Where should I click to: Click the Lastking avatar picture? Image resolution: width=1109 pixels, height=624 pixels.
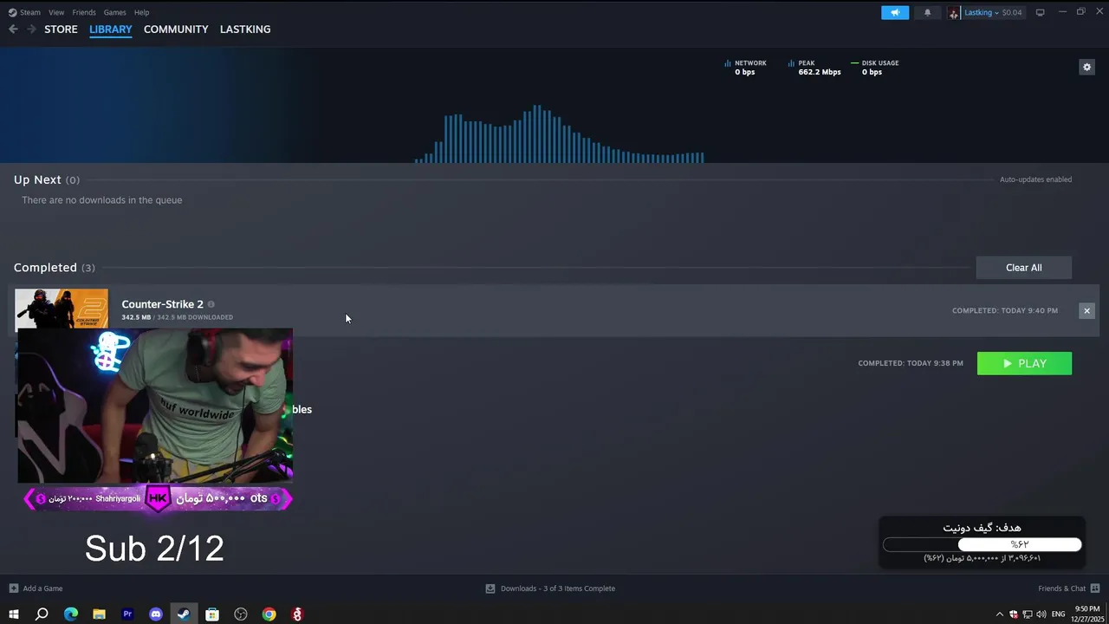[954, 12]
